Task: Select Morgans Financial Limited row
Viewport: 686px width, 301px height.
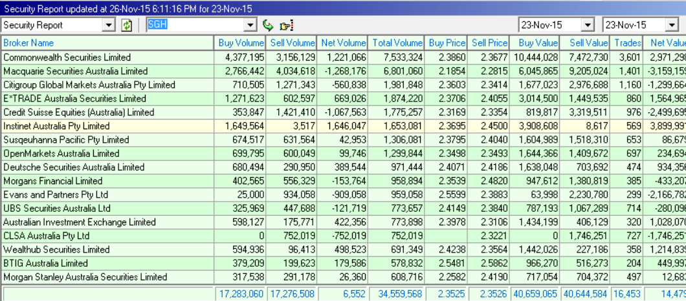Action: point(343,181)
